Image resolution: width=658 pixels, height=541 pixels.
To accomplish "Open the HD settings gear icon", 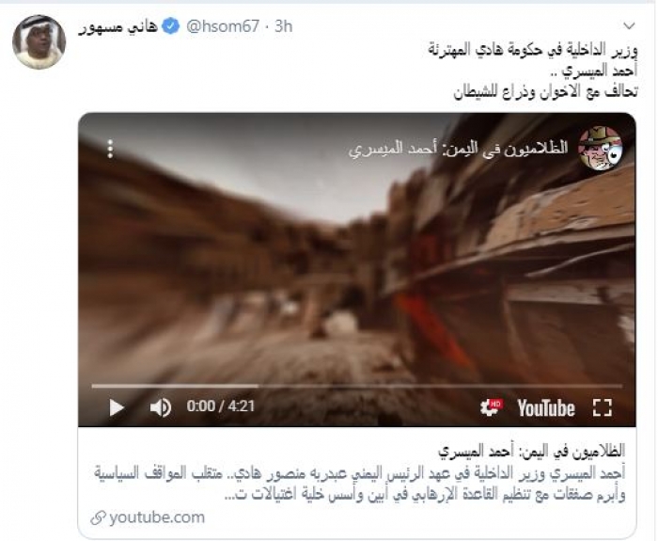I will (491, 407).
